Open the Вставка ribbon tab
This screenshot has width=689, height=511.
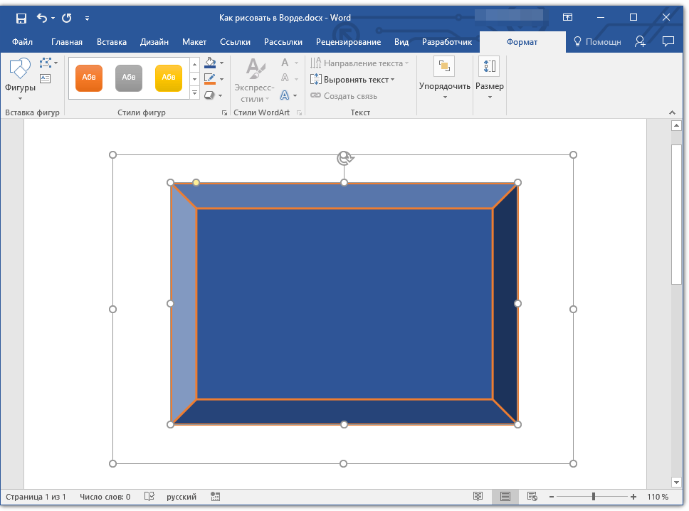click(111, 42)
